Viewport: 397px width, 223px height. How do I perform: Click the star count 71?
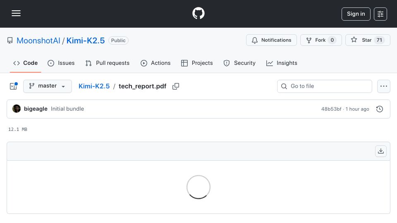point(379,40)
